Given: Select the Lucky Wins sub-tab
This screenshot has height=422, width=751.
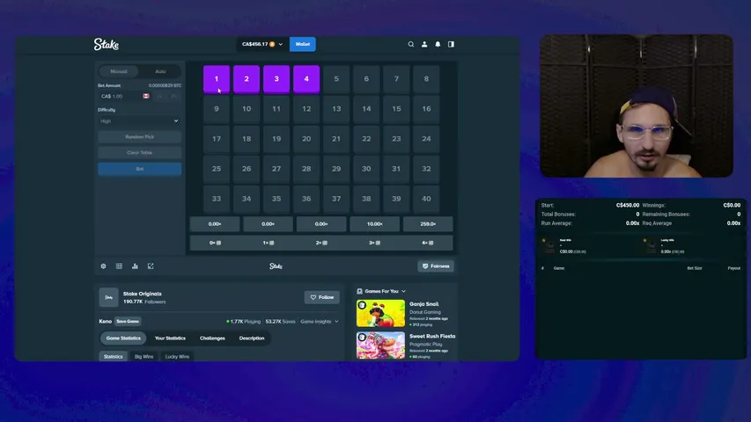Looking at the screenshot, I should tap(177, 356).
